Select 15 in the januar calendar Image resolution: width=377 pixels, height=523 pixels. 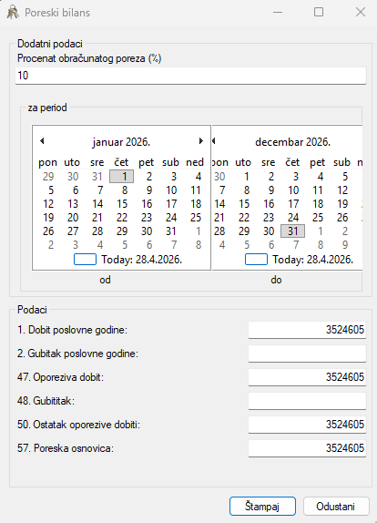click(122, 204)
